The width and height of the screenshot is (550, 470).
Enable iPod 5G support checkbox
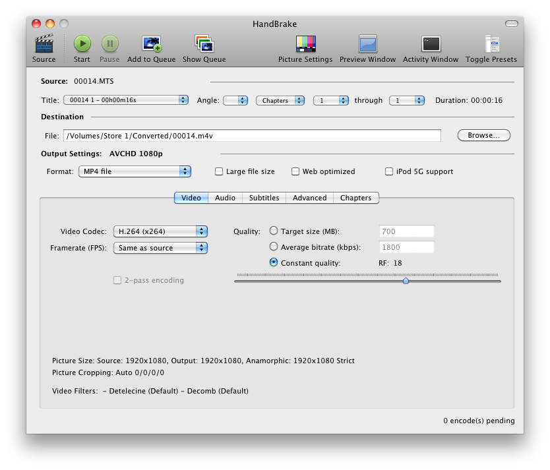pyautogui.click(x=389, y=171)
